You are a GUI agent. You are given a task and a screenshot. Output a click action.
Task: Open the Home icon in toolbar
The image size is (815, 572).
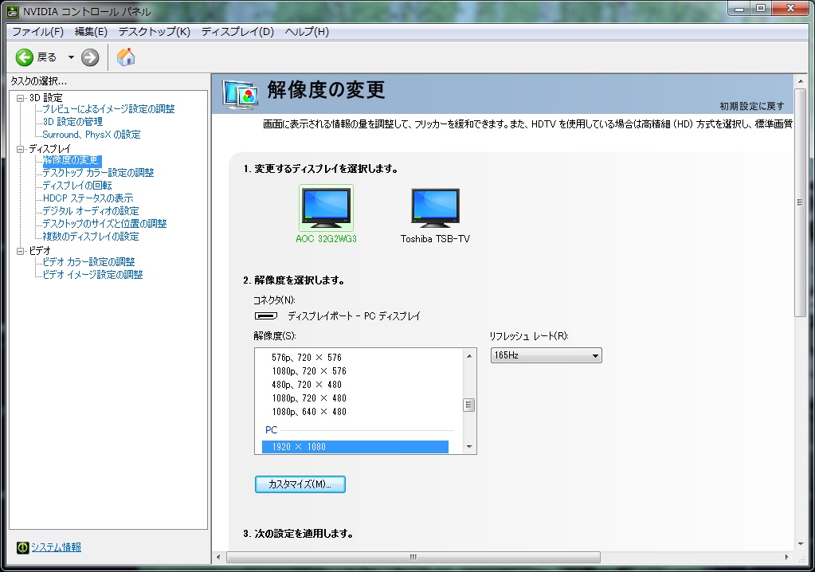[x=125, y=57]
